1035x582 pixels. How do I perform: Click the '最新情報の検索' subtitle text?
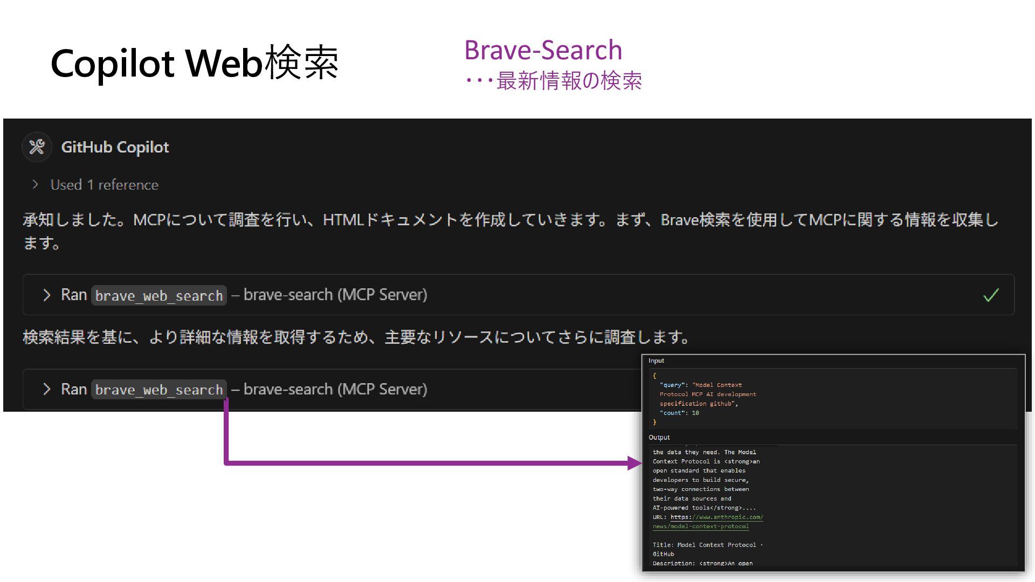click(569, 81)
